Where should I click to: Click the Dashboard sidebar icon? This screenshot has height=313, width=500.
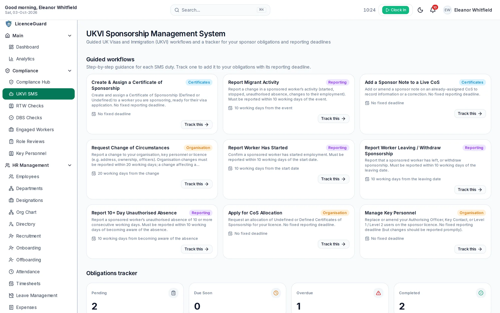11,47
